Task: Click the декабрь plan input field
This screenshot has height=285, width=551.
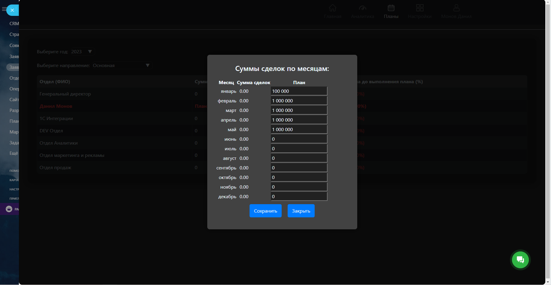Action: (x=299, y=196)
